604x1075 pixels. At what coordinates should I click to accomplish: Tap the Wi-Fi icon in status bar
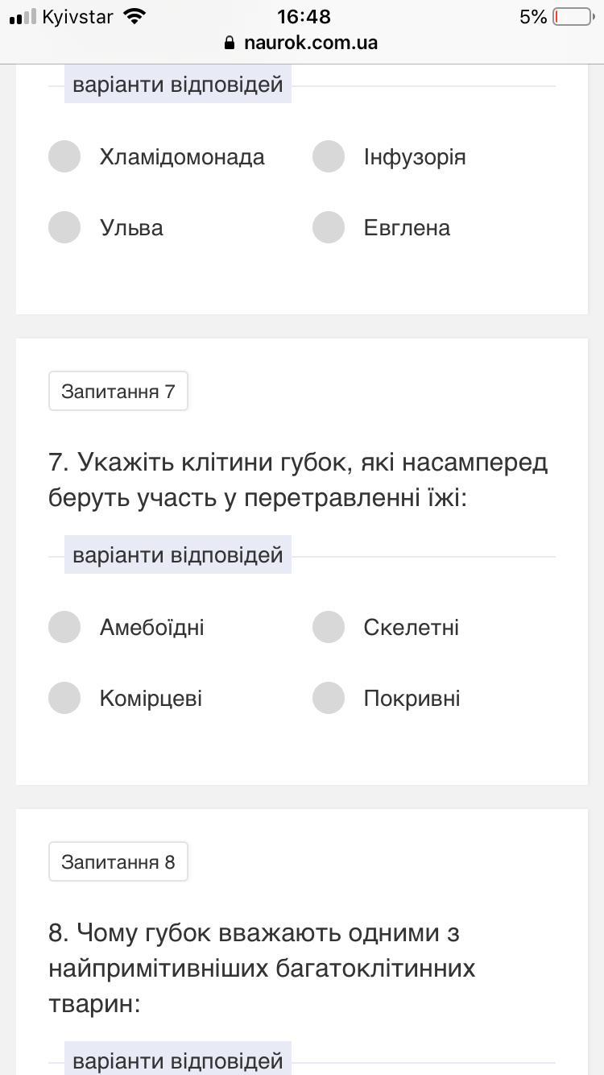click(134, 17)
